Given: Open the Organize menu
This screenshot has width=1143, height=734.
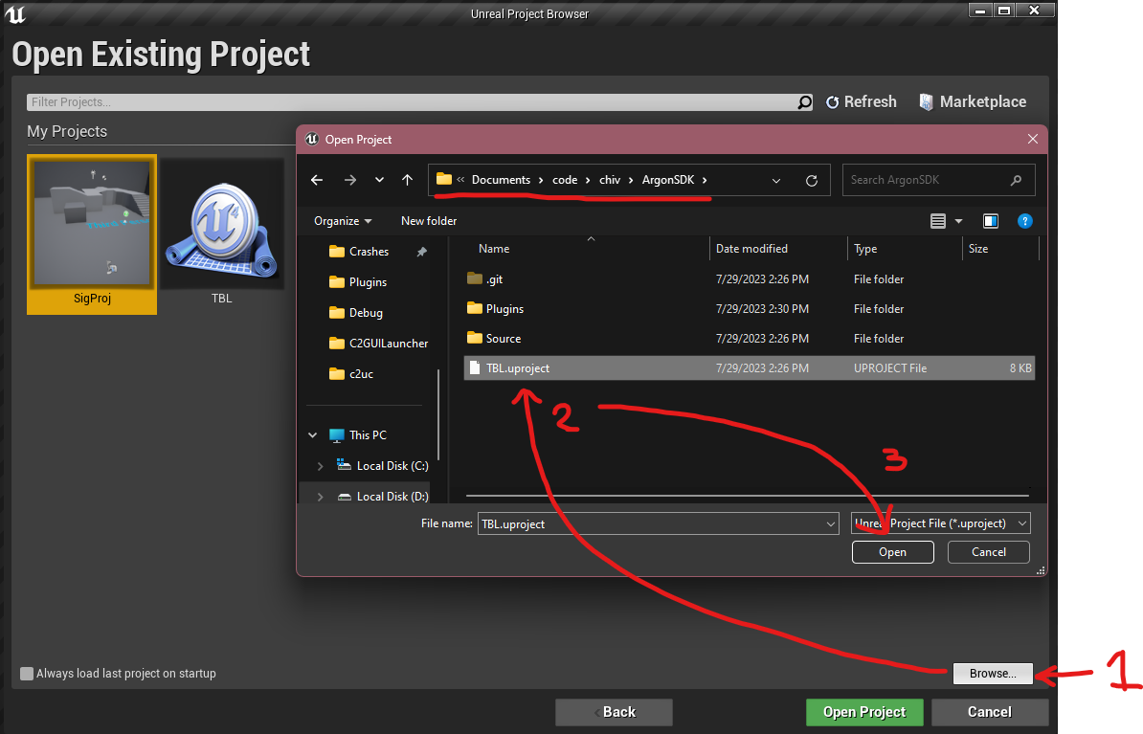Looking at the screenshot, I should tap(343, 221).
